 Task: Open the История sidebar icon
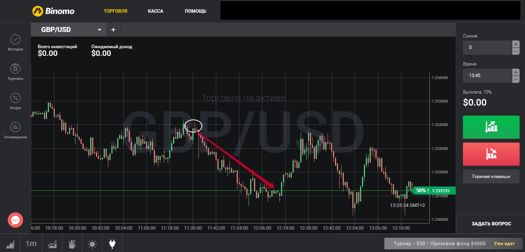[15, 39]
